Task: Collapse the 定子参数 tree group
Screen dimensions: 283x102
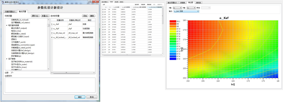Action: point(7,59)
